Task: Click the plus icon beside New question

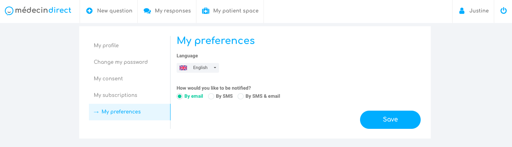Action: [89, 11]
